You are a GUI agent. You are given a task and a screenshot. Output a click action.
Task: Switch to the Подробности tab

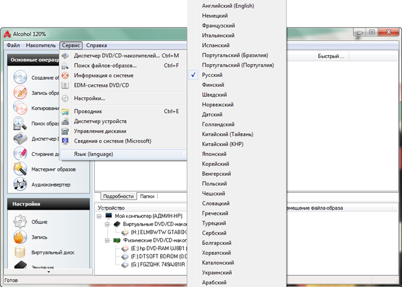(118, 197)
